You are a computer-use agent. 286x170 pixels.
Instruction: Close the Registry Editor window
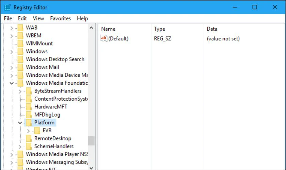[x=275, y=7]
